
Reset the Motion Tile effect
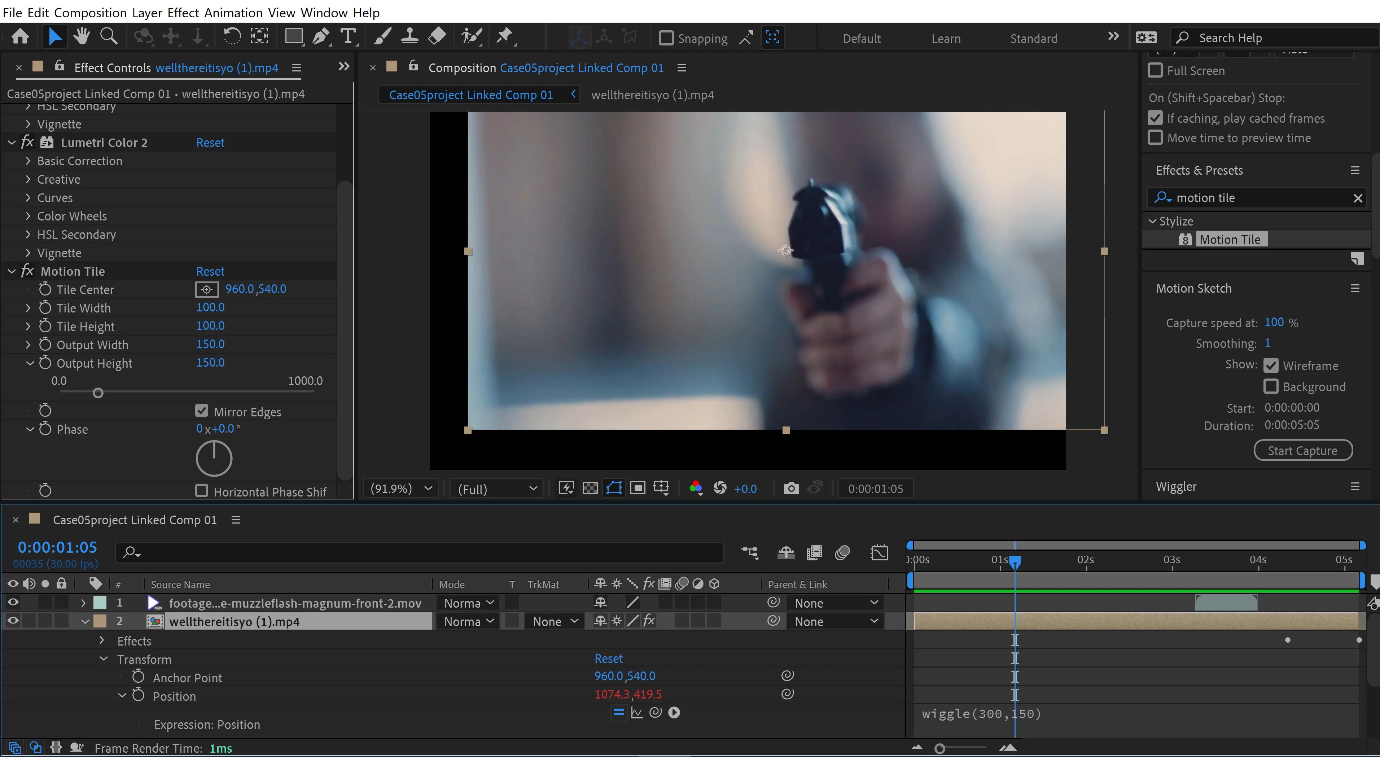coord(210,272)
